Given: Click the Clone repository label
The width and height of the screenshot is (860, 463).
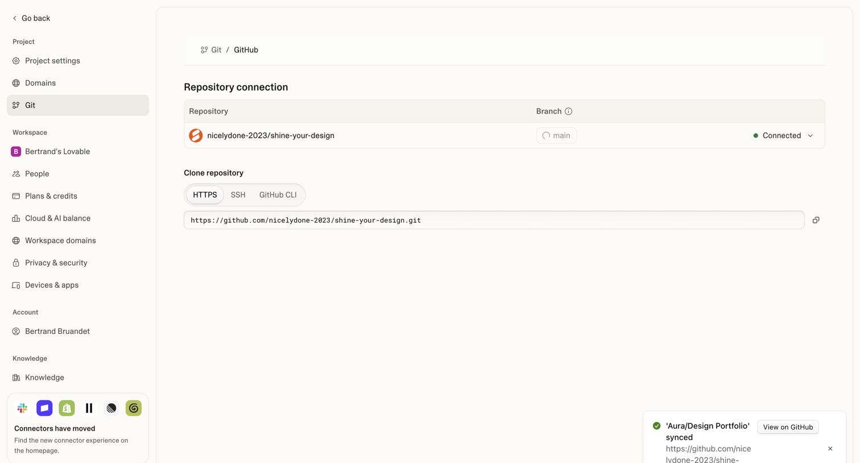Looking at the screenshot, I should tap(213, 173).
